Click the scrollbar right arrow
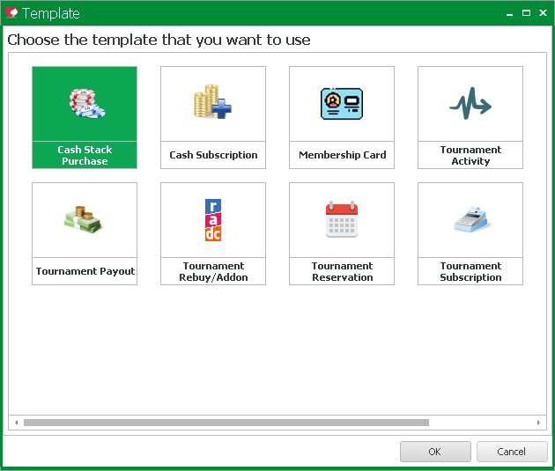 click(x=538, y=423)
